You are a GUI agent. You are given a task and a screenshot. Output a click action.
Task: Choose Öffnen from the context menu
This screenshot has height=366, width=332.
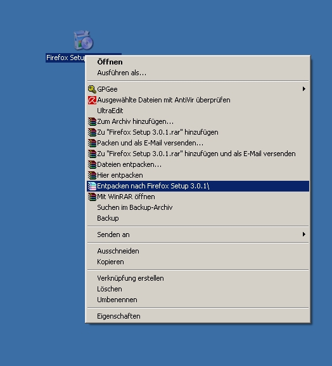pyautogui.click(x=198, y=62)
